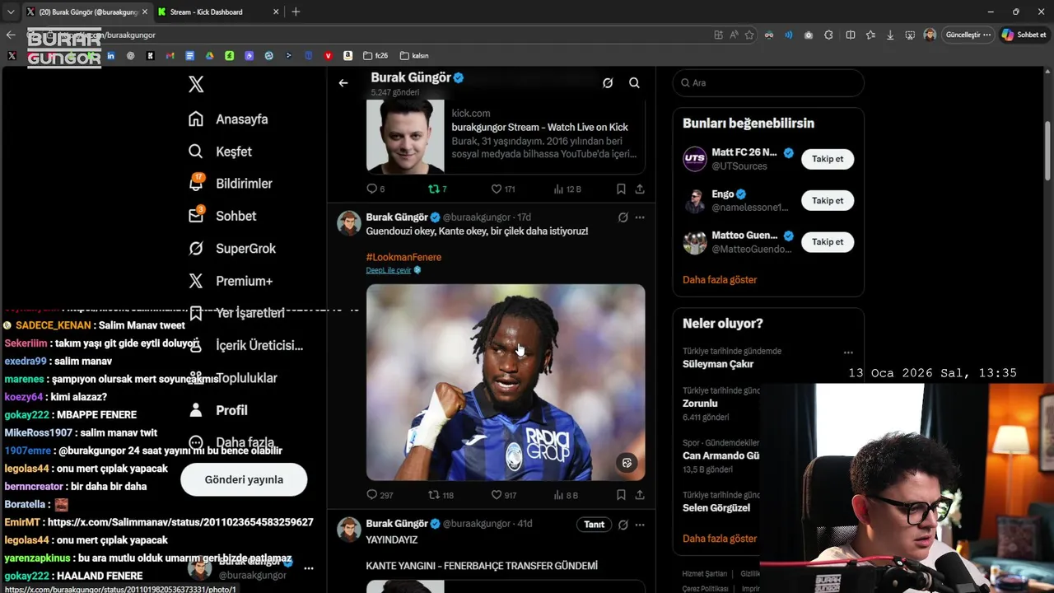The image size is (1054, 593).
Task: Open browser extensions puzzle icon
Action: [828, 35]
